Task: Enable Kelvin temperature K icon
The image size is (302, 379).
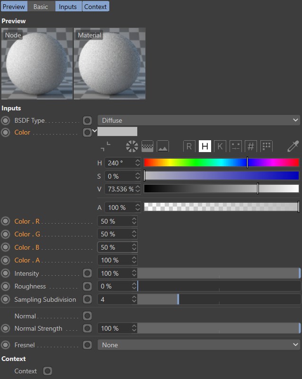Action: (x=220, y=146)
